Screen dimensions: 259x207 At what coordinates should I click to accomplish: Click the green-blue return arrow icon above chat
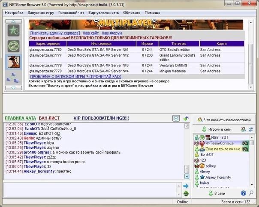[186, 118]
